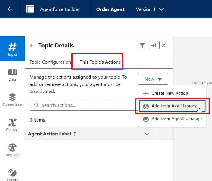Image resolution: width=212 pixels, height=181 pixels.
Task: Collapse the panel with the arrow-to-bar icon
Action: pos(153,45)
